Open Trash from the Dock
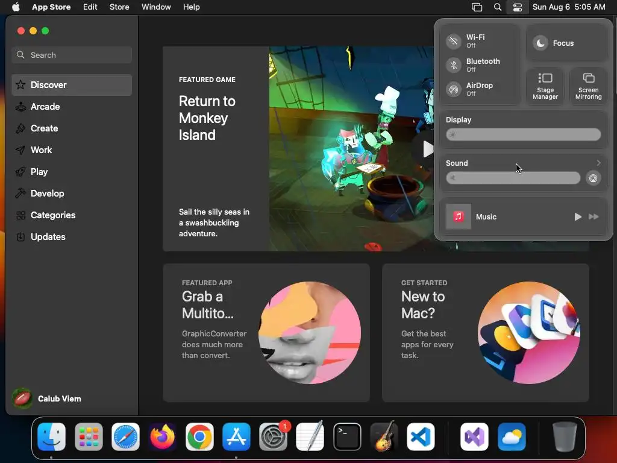This screenshot has width=617, height=463. tap(565, 436)
